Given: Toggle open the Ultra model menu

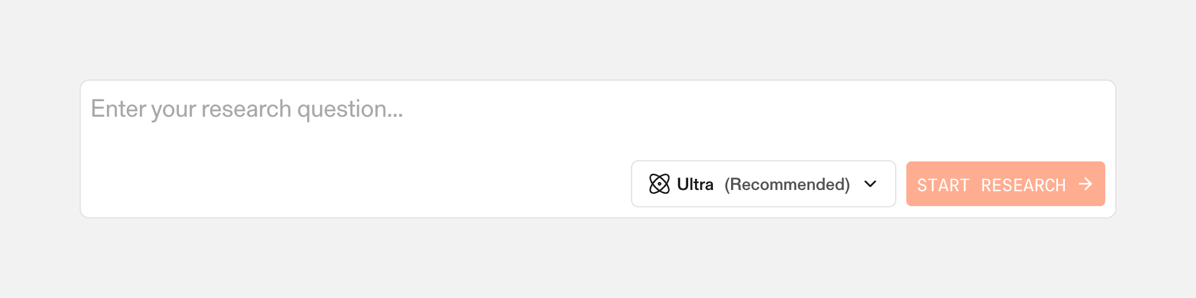Looking at the screenshot, I should click(x=763, y=184).
